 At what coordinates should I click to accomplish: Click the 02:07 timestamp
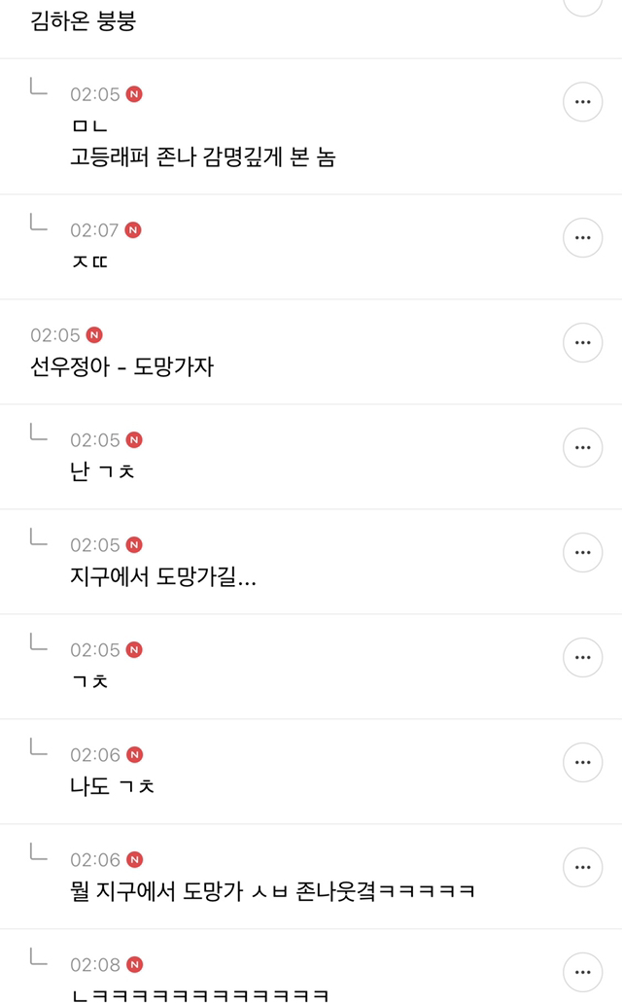click(94, 230)
